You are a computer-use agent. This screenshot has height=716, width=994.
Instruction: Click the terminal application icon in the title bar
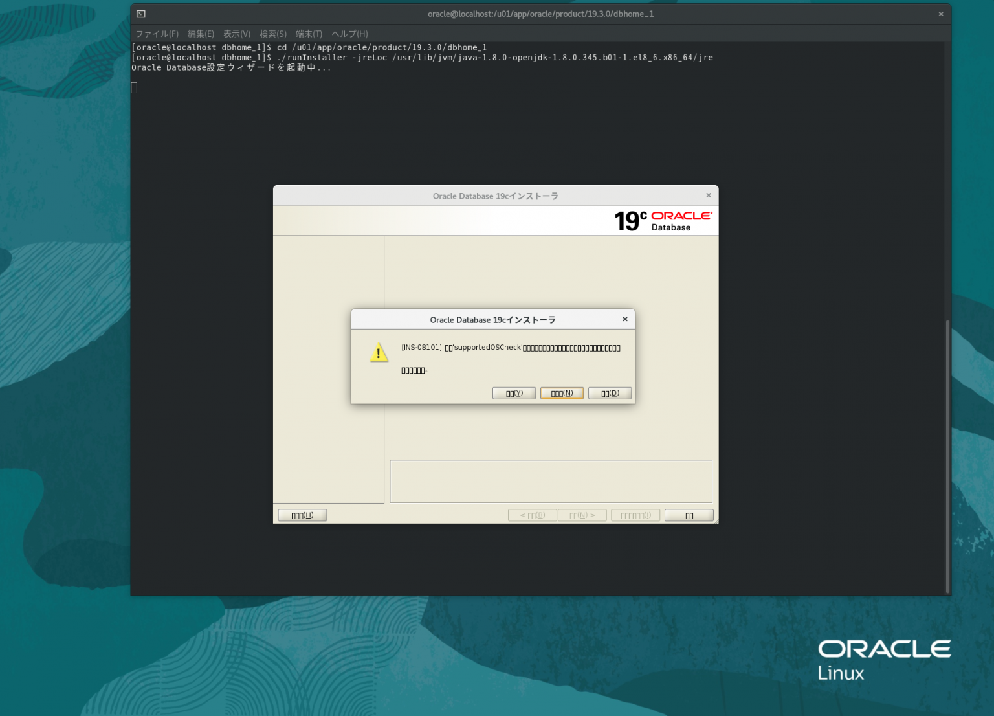coord(140,13)
